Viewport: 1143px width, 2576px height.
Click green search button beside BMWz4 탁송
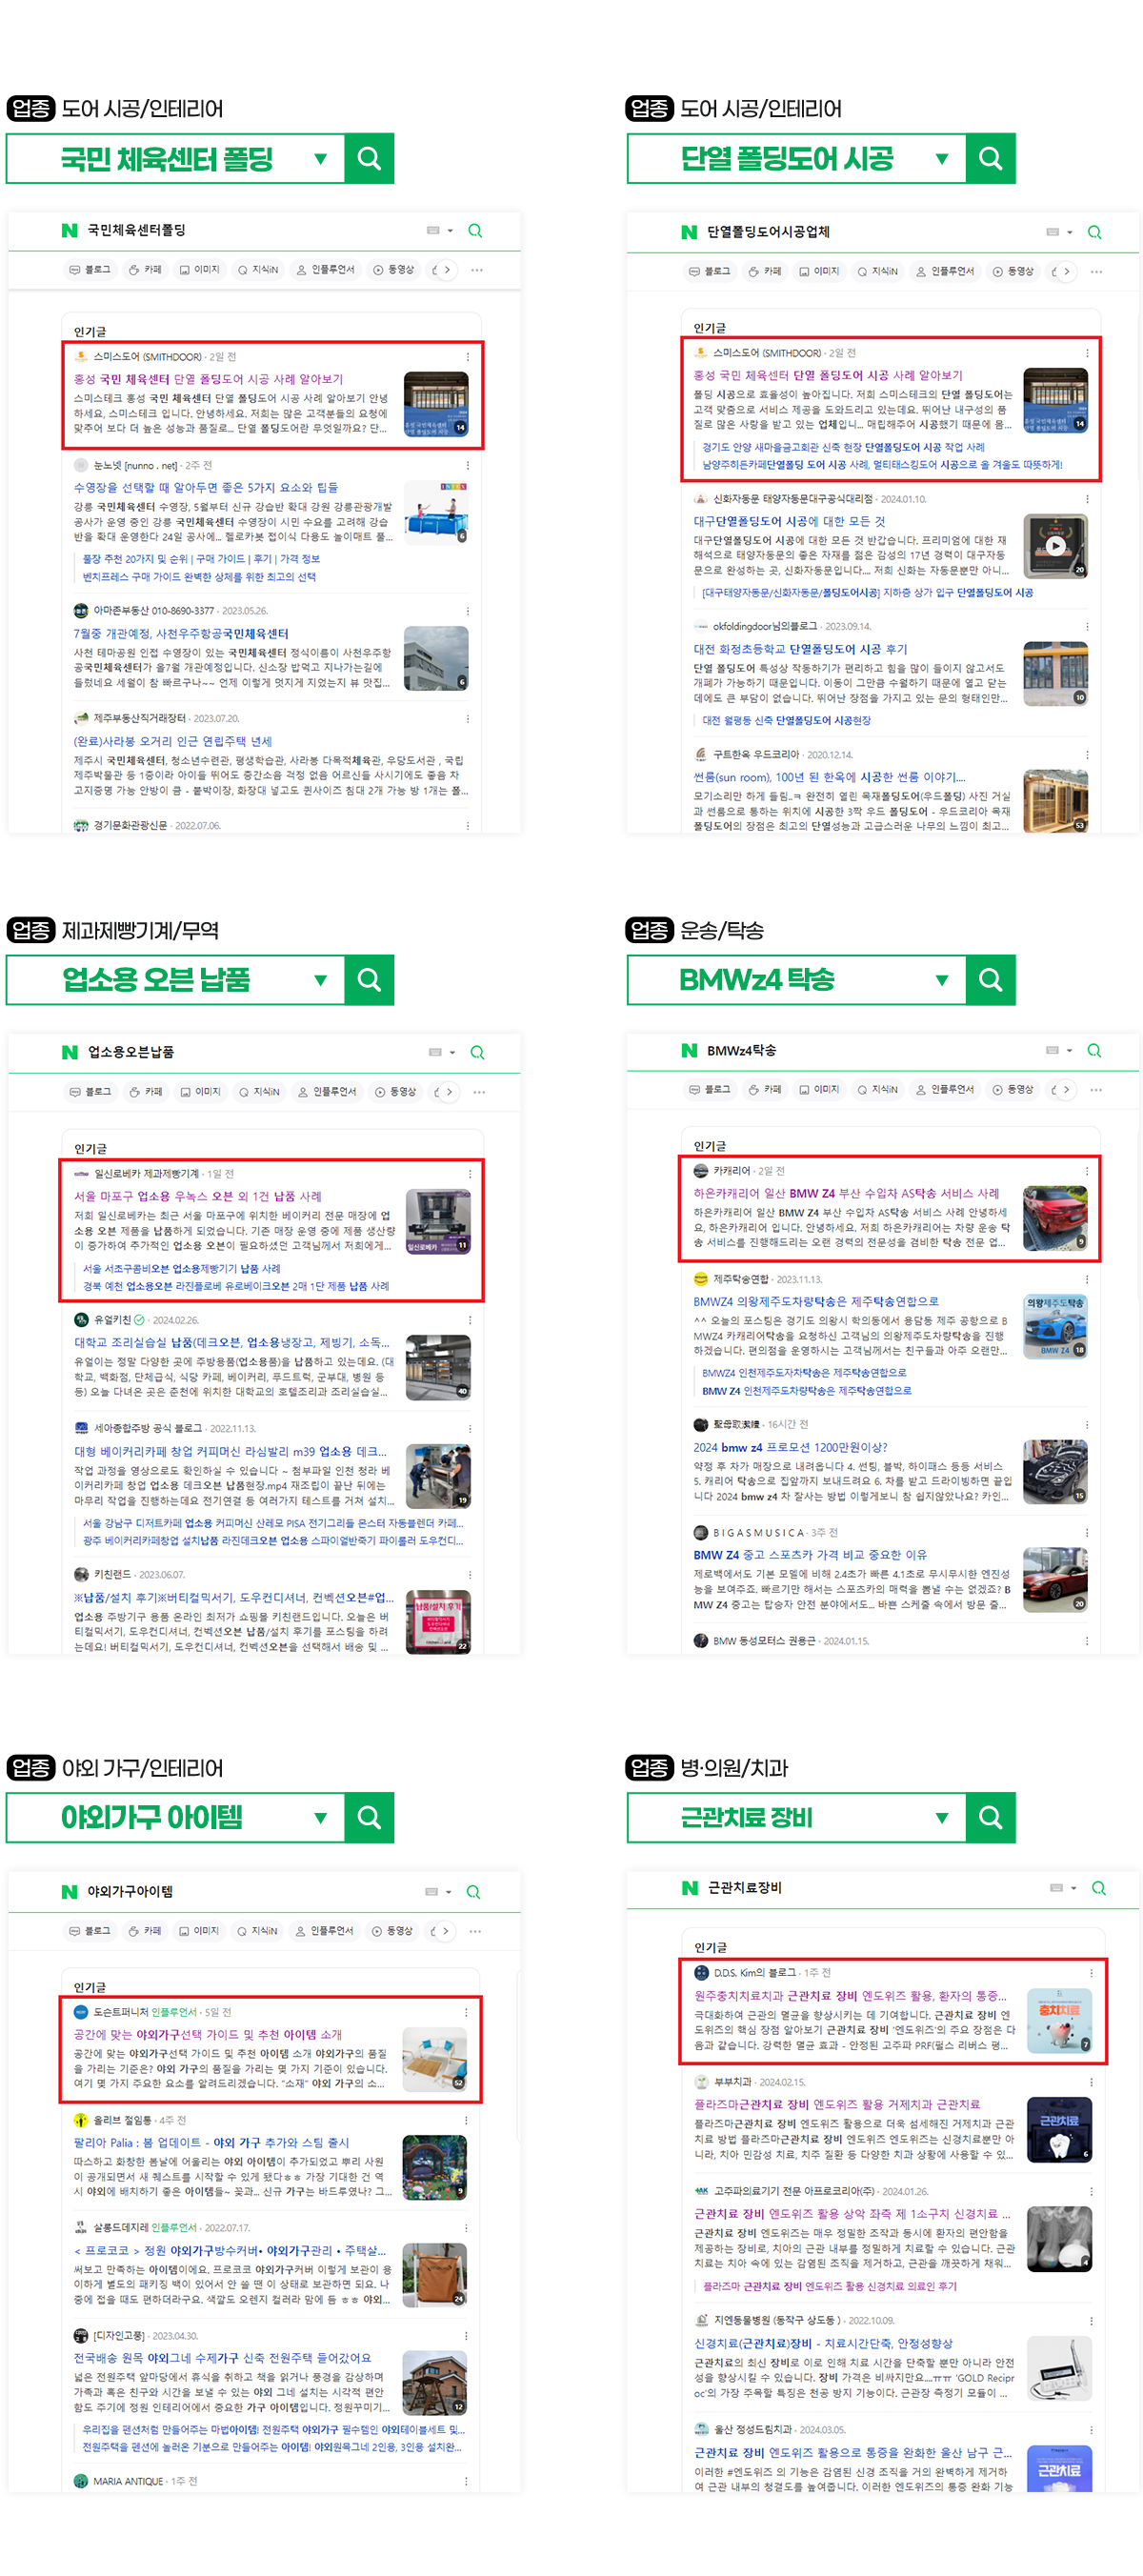990,980
